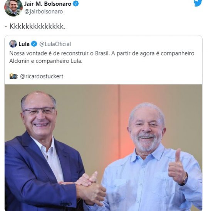Screen dimensions: 208x211
Task: Open quoted tweet text starting Nossa vontade
Action: coord(102,57)
